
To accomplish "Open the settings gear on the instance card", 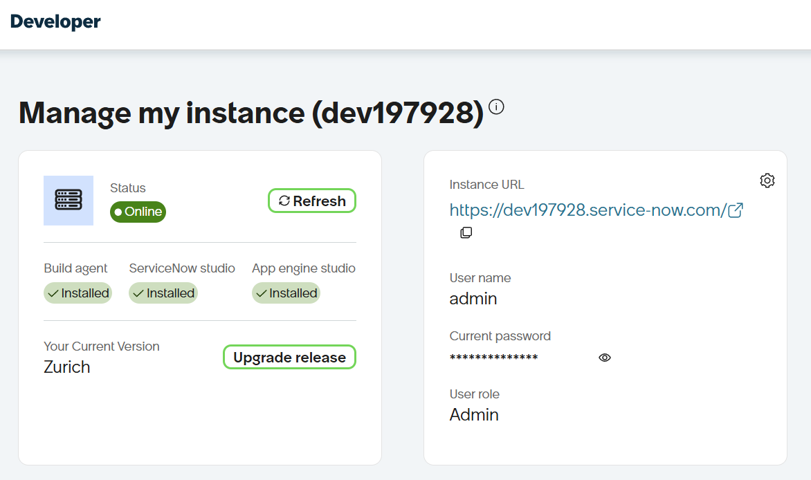I will click(767, 180).
